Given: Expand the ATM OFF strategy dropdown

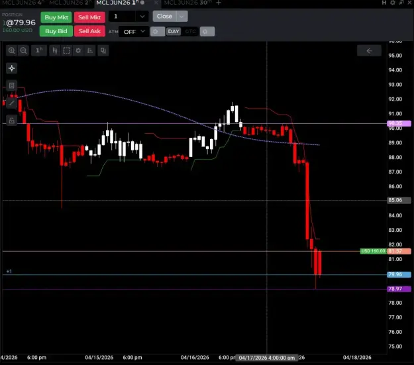Looking at the screenshot, I should point(134,32).
